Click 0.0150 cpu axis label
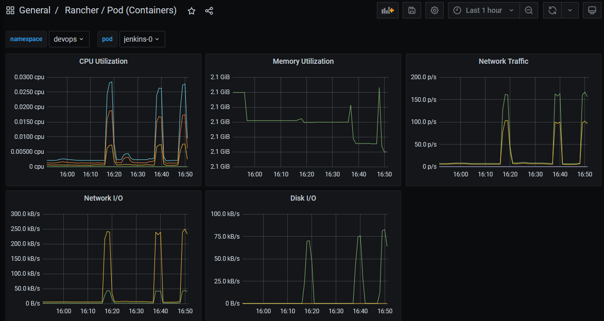 29,121
